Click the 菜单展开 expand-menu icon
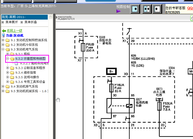193x139 pixels. point(3,22)
